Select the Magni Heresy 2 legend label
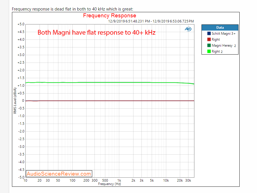The image size is (257, 193). coord(224,45)
